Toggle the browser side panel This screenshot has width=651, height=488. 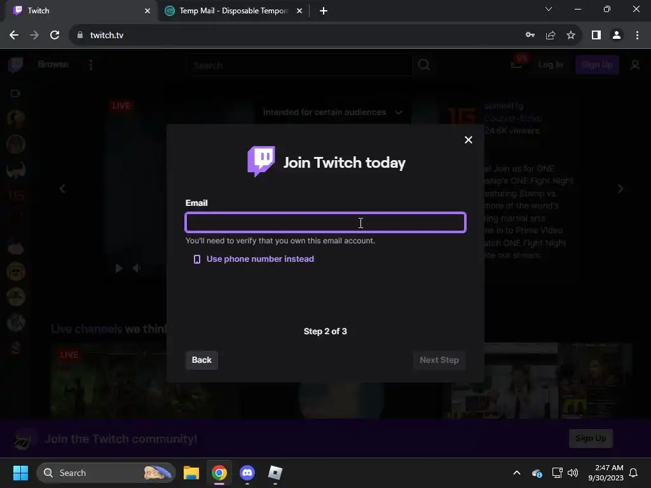[596, 36]
